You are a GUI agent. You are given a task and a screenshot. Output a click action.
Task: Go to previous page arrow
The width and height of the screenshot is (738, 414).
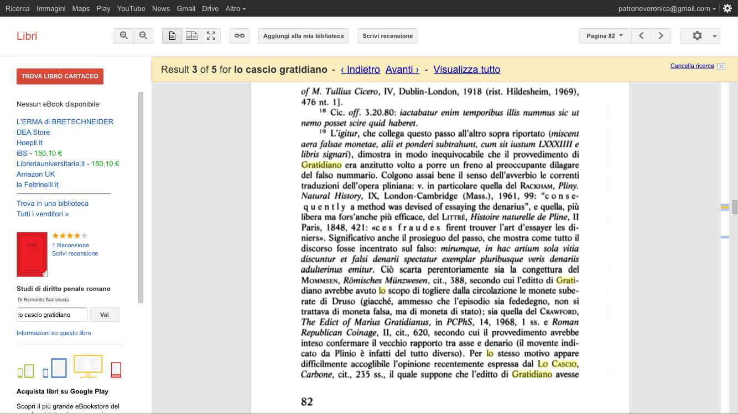[x=641, y=36]
